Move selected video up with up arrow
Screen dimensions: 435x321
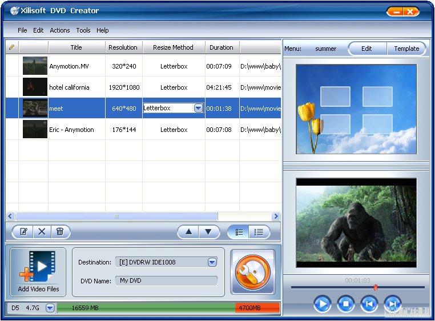pyautogui.click(x=188, y=232)
